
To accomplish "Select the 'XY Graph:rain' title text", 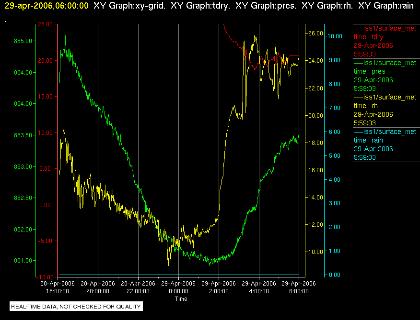I will pyautogui.click(x=386, y=6).
